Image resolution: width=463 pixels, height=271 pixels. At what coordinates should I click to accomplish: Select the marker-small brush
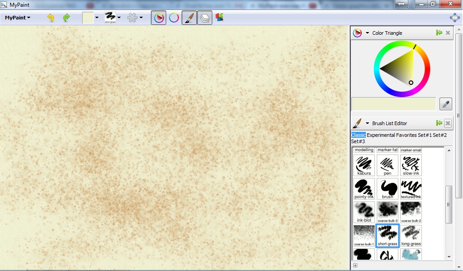click(x=411, y=150)
